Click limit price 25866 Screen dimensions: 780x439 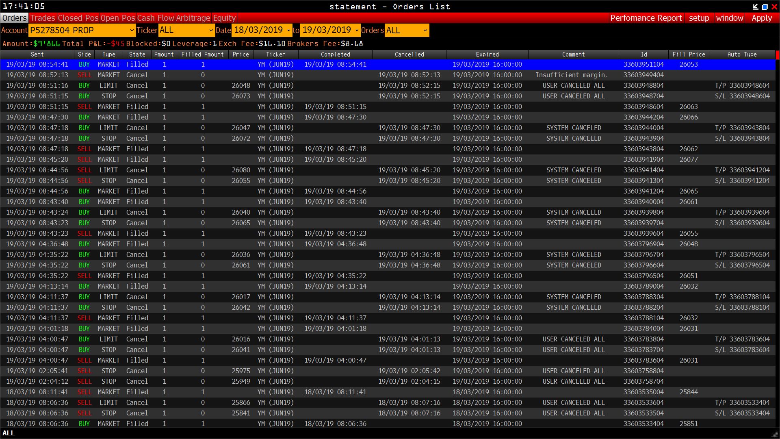pyautogui.click(x=241, y=402)
